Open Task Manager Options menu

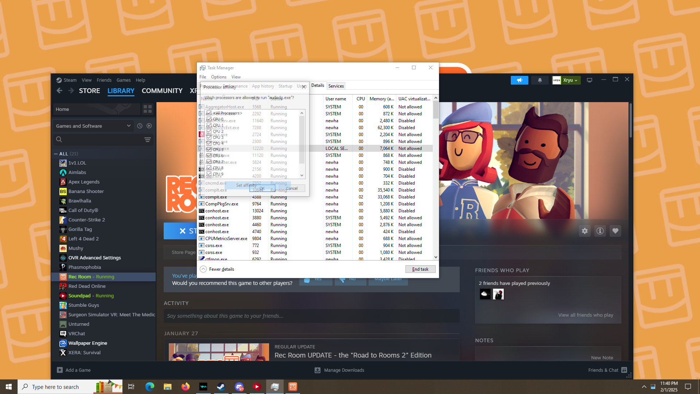(218, 77)
